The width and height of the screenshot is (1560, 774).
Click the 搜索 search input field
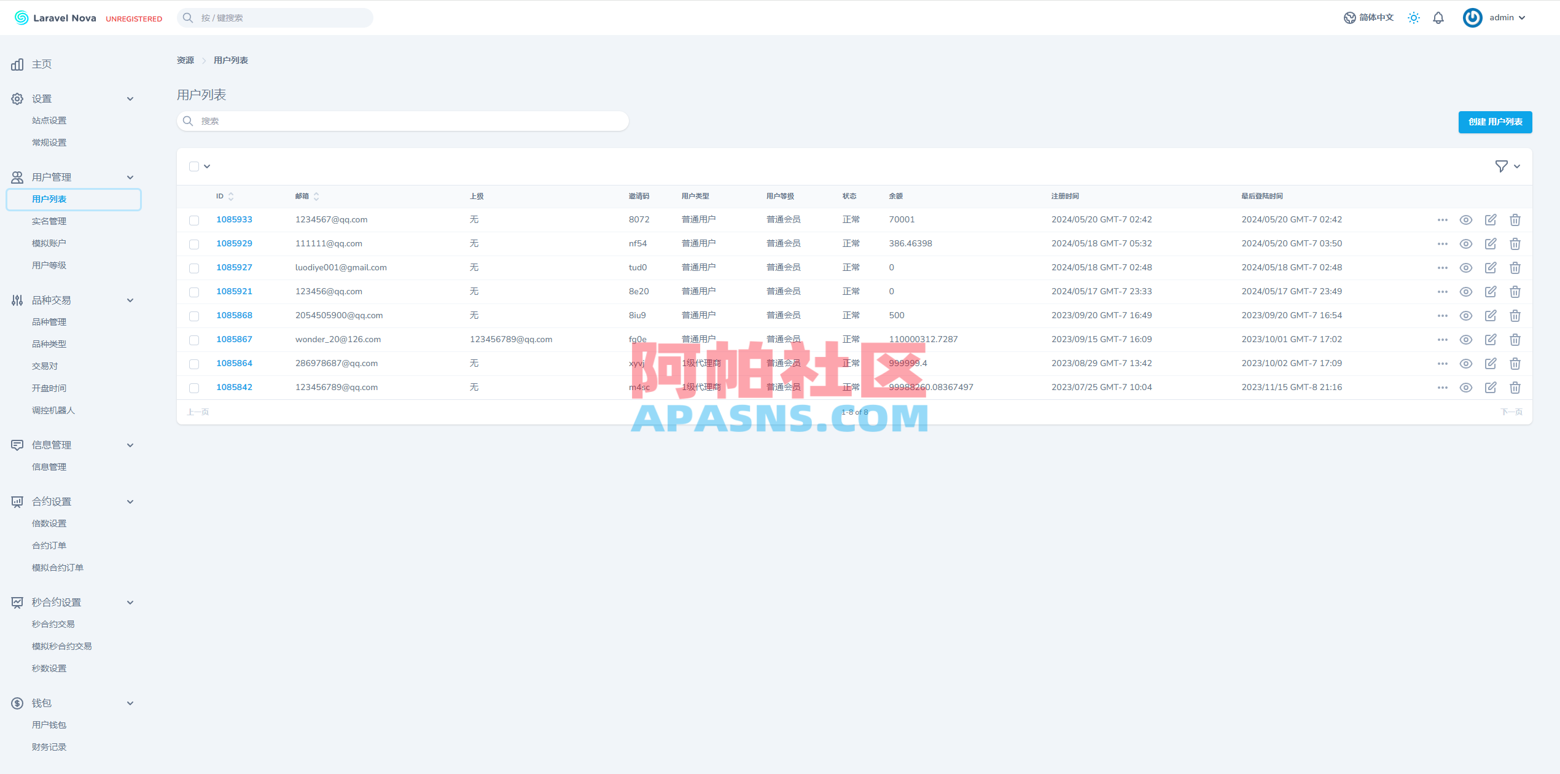pyautogui.click(x=402, y=121)
